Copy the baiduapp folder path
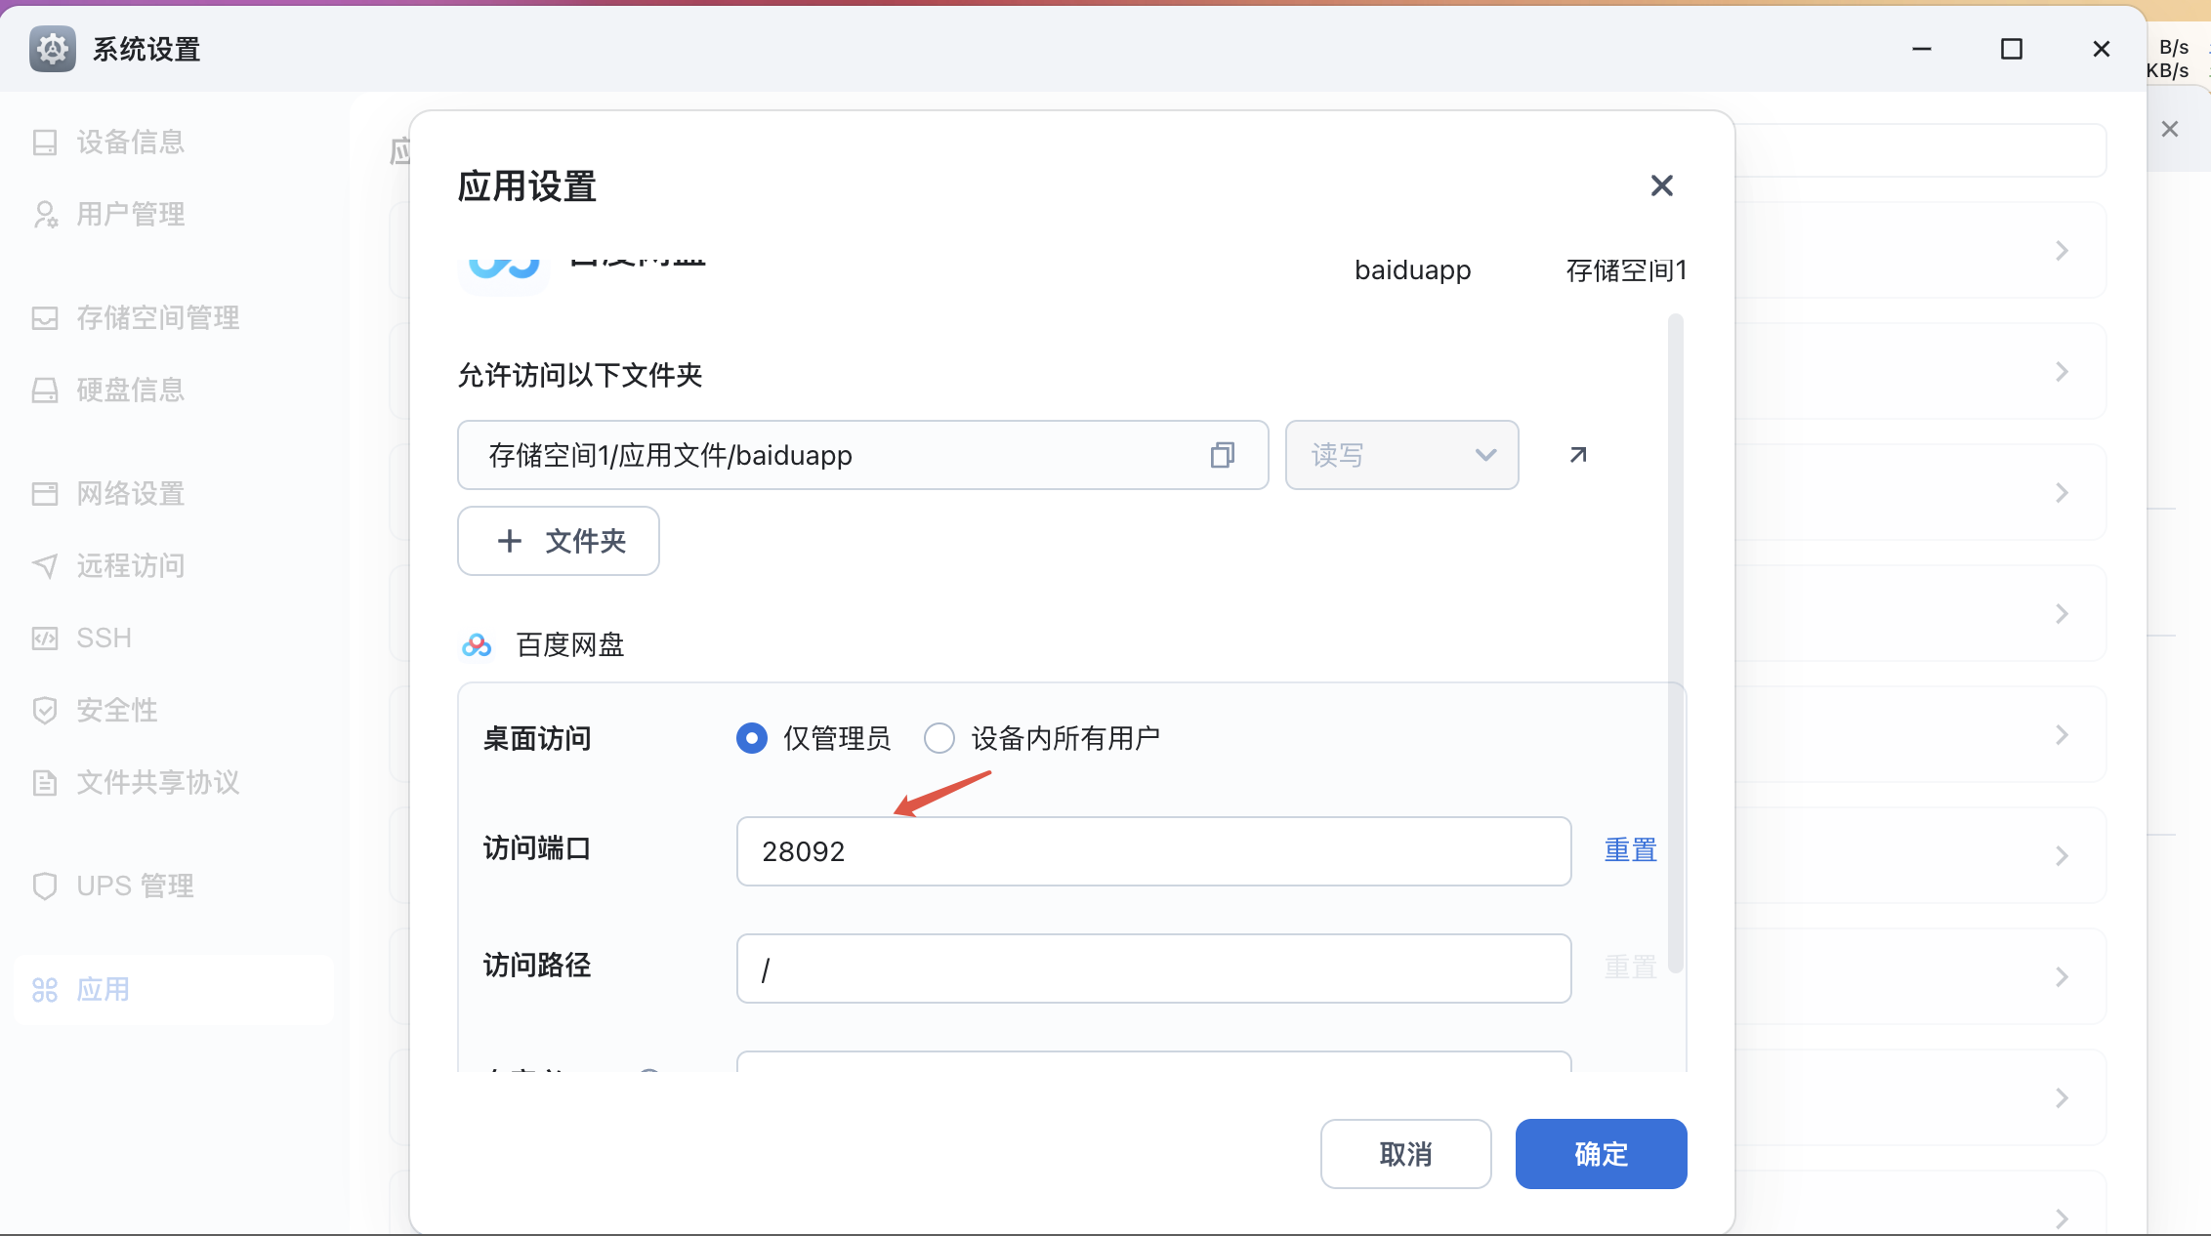 pos(1223,455)
